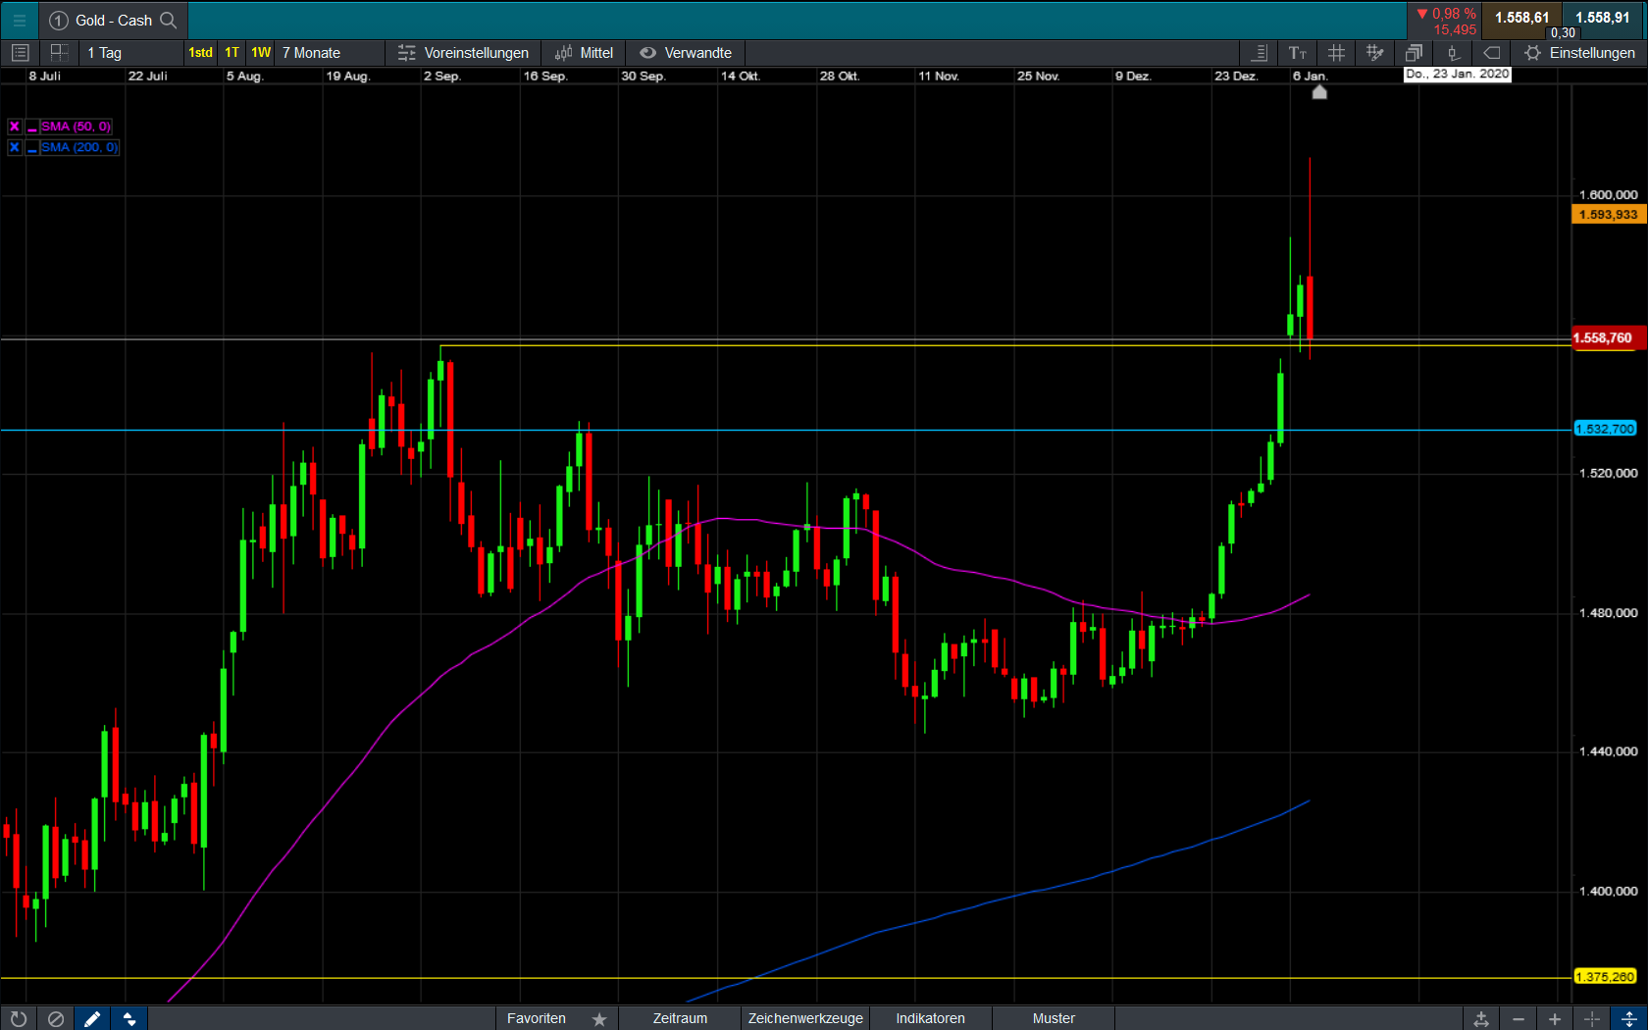
Task: Open the grid color picker icon
Action: pyautogui.click(x=1374, y=53)
